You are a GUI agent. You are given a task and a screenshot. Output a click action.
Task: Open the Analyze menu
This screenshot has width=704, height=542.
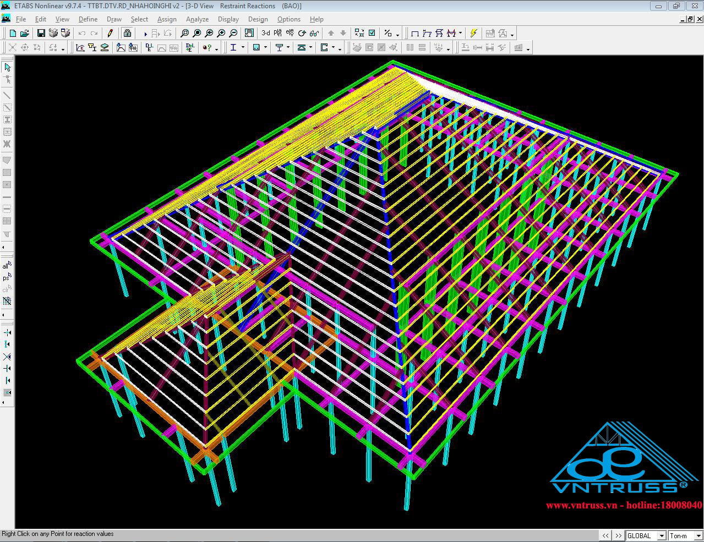click(x=197, y=19)
